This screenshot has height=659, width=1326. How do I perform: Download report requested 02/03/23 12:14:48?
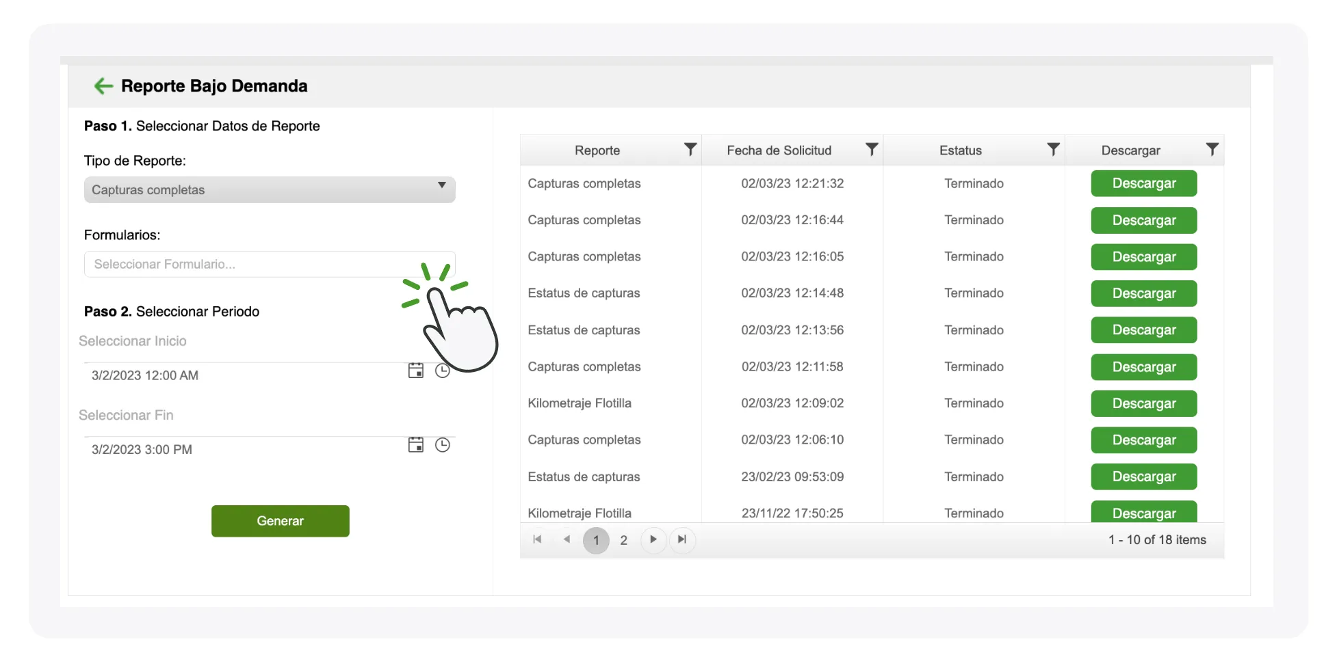pyautogui.click(x=1144, y=293)
